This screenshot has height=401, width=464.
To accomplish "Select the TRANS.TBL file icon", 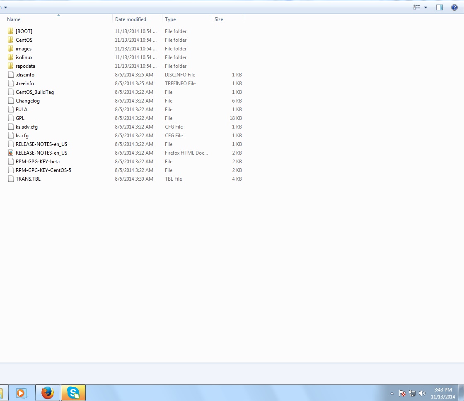I will (x=11, y=179).
